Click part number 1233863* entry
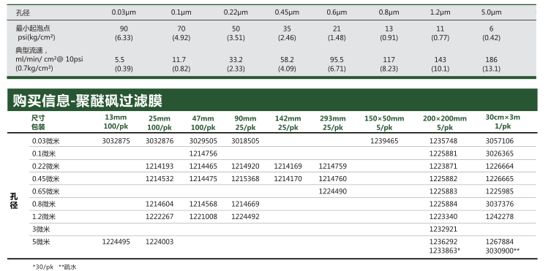 [444, 251]
